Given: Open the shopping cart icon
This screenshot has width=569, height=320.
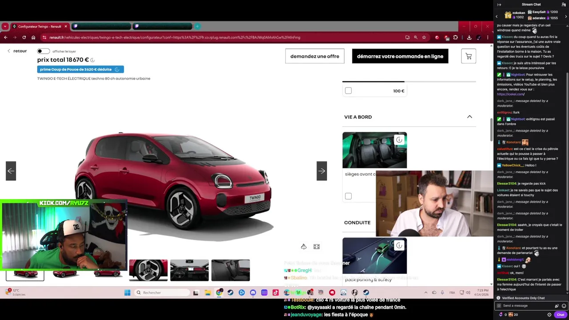Looking at the screenshot, I should pyautogui.click(x=469, y=56).
